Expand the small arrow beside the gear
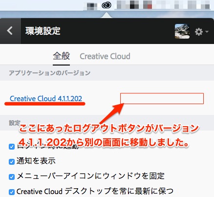 tap(207, 31)
